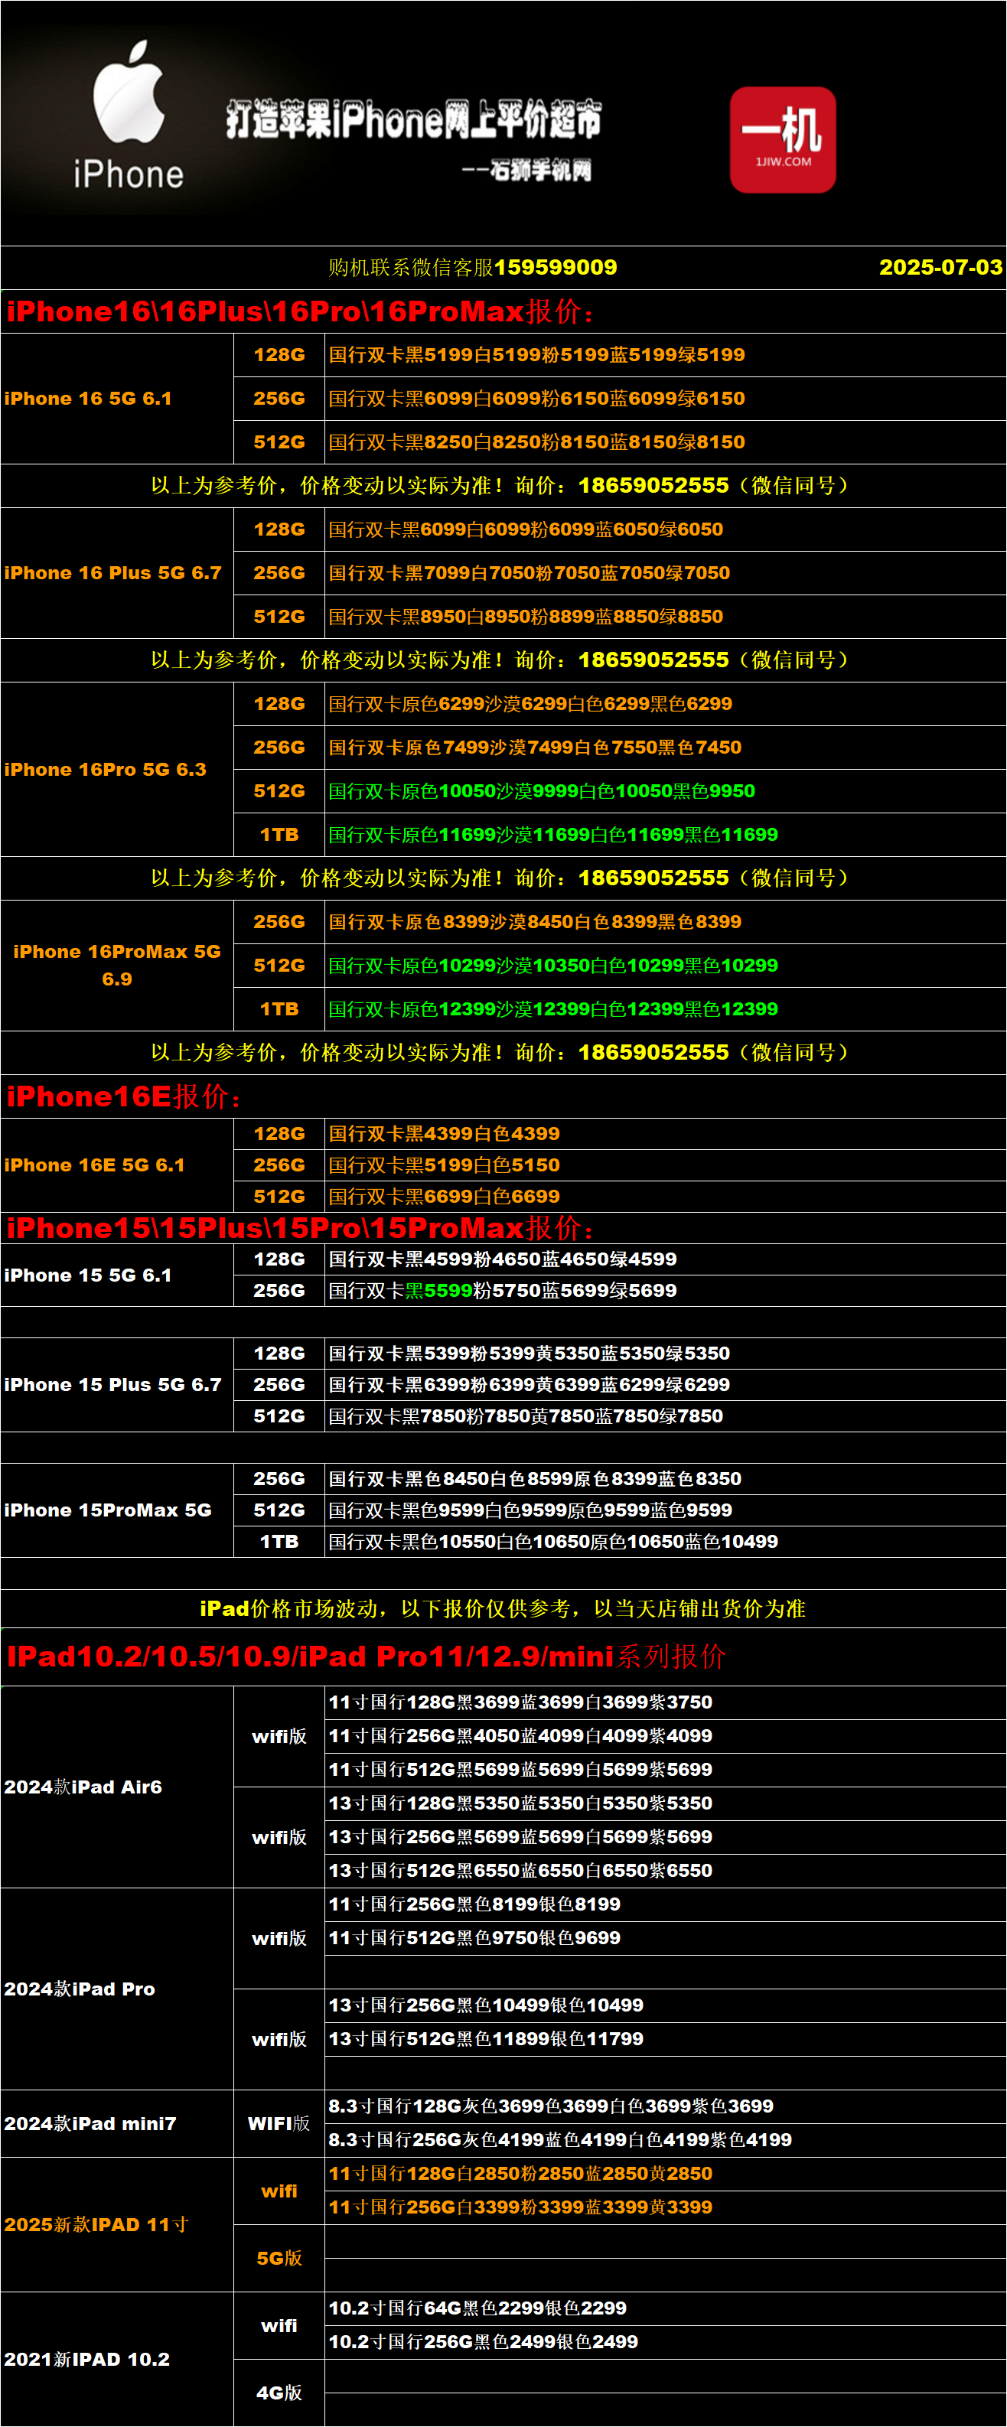Select the iPhone 16Pro 5G 6.3 cell
Viewport: 1007px width, 2427px height.
(117, 769)
